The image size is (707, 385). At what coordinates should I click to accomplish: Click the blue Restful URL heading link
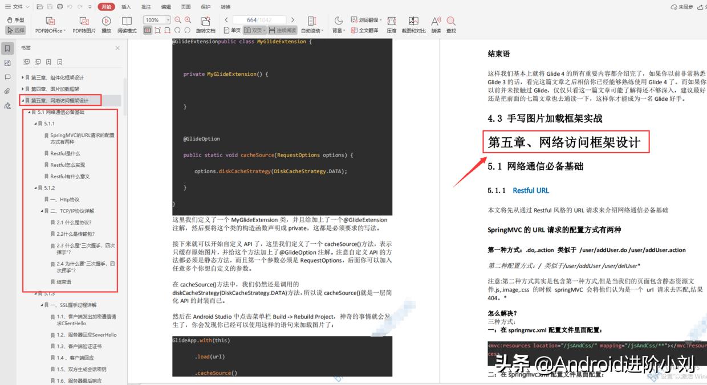(x=530, y=190)
